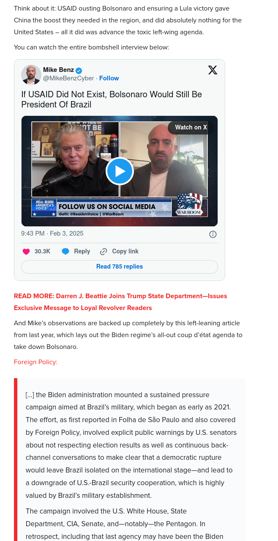Screen dimensions: 278x541
Task: Click the Reply label in the tweet
Action: click(82, 251)
